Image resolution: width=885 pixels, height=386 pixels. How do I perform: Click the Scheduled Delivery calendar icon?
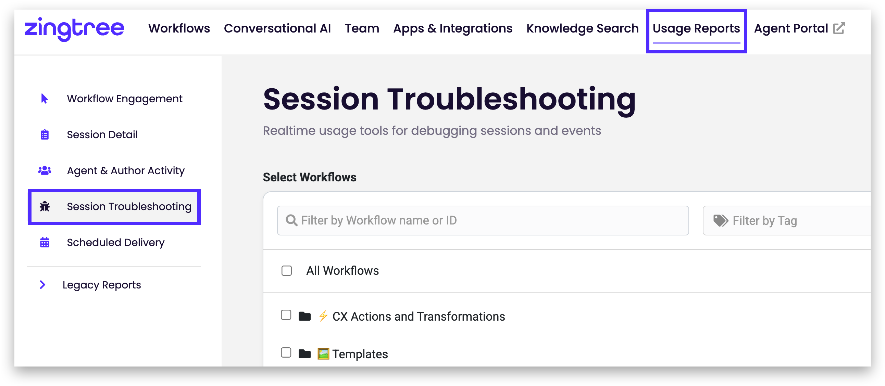[x=45, y=242]
